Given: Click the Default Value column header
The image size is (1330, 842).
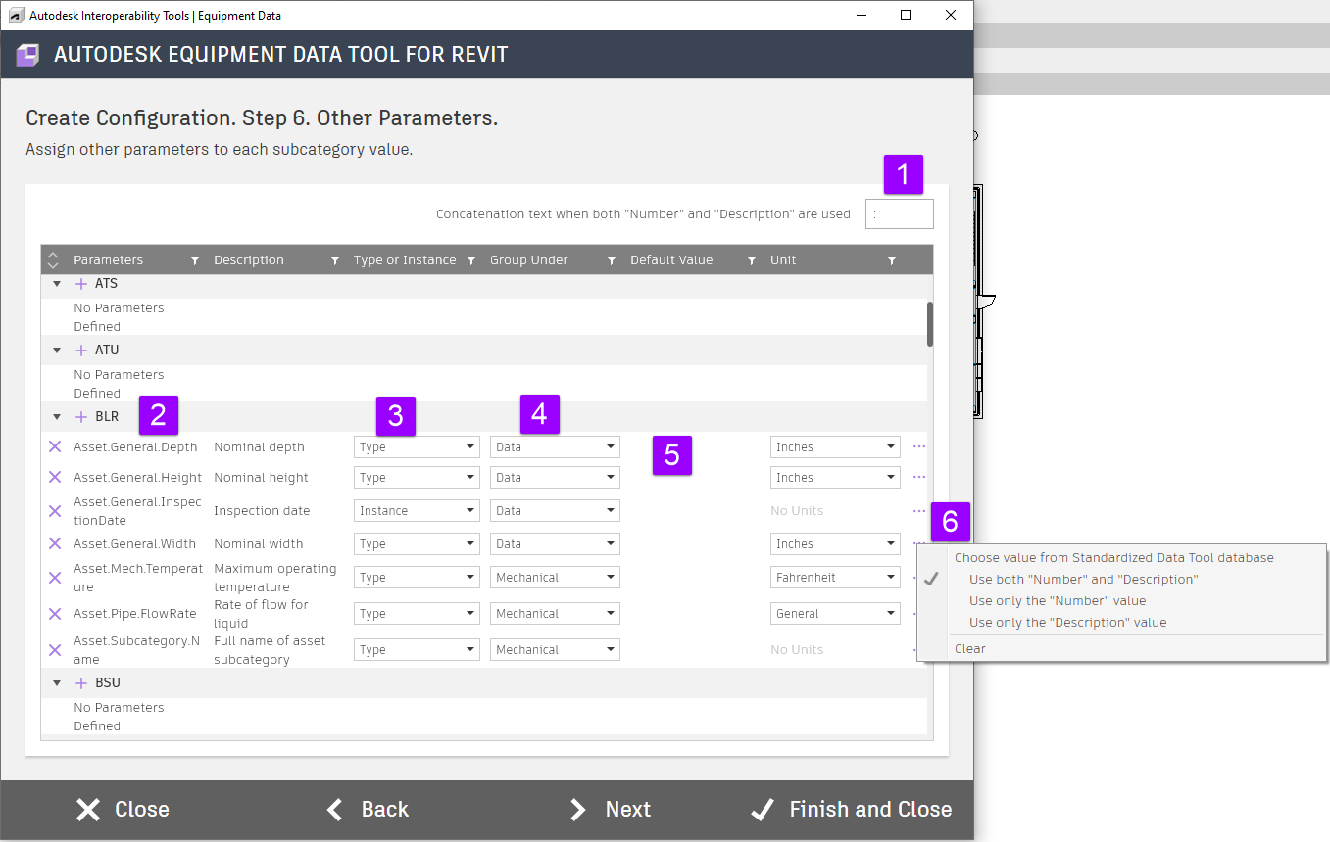Looking at the screenshot, I should pos(671,260).
